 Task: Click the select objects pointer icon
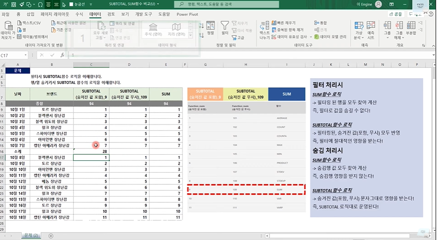click(x=64, y=4)
